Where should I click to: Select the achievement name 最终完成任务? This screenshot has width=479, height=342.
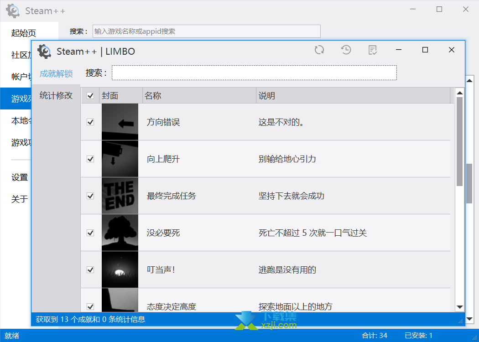pos(172,196)
